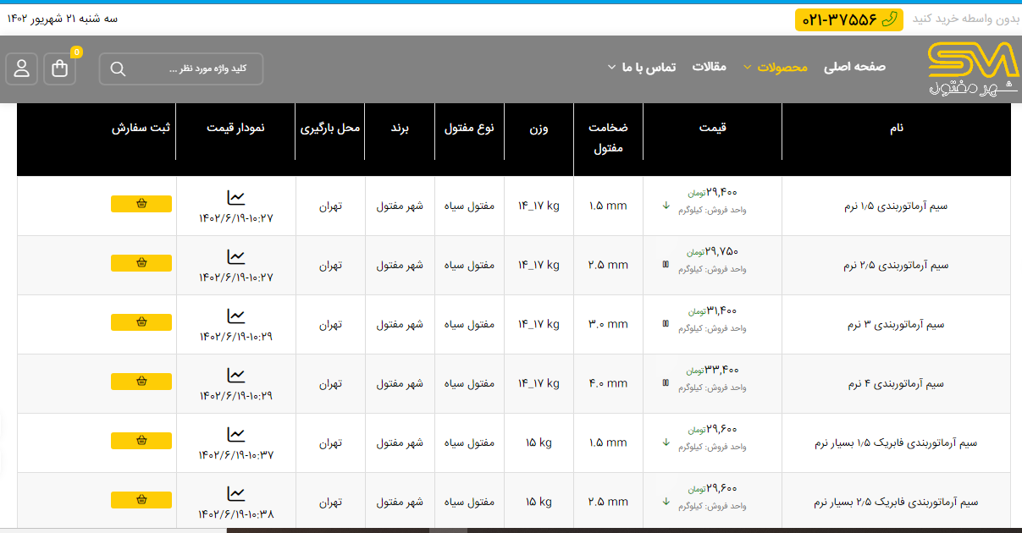Expand the تماس با ما dropdown menu

641,68
